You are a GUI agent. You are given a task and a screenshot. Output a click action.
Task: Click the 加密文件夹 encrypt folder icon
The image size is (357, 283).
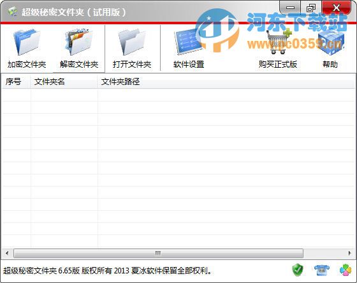point(27,42)
